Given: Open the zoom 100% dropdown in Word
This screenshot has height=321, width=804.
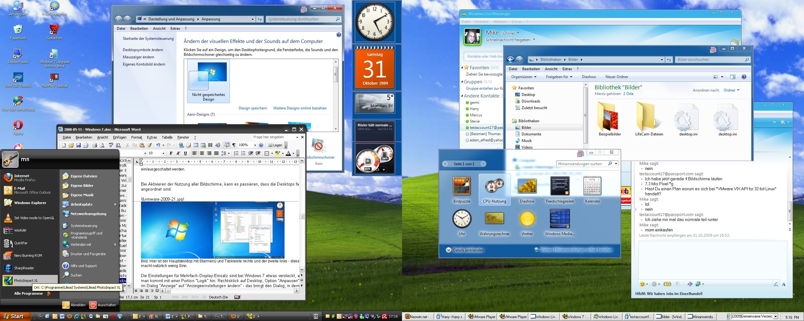Looking at the screenshot, I should (x=255, y=145).
